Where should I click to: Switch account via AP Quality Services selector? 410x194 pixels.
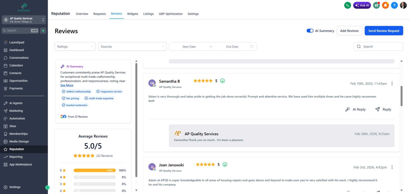tap(24, 20)
